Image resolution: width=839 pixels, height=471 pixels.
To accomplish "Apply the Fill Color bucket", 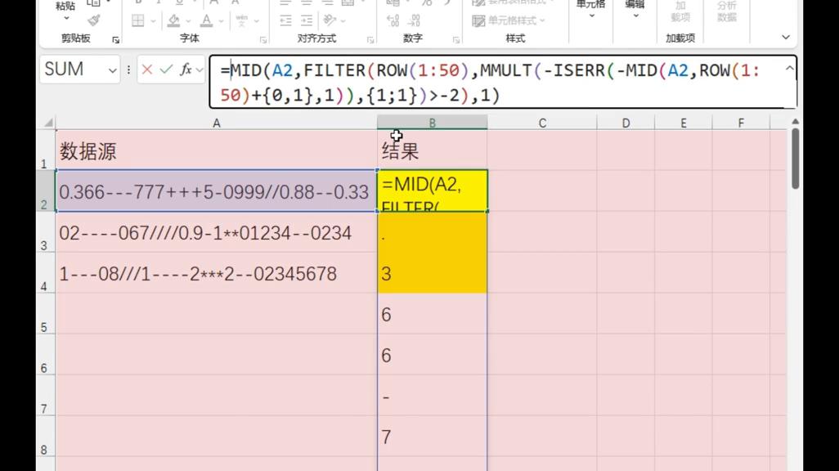I will (x=173, y=21).
